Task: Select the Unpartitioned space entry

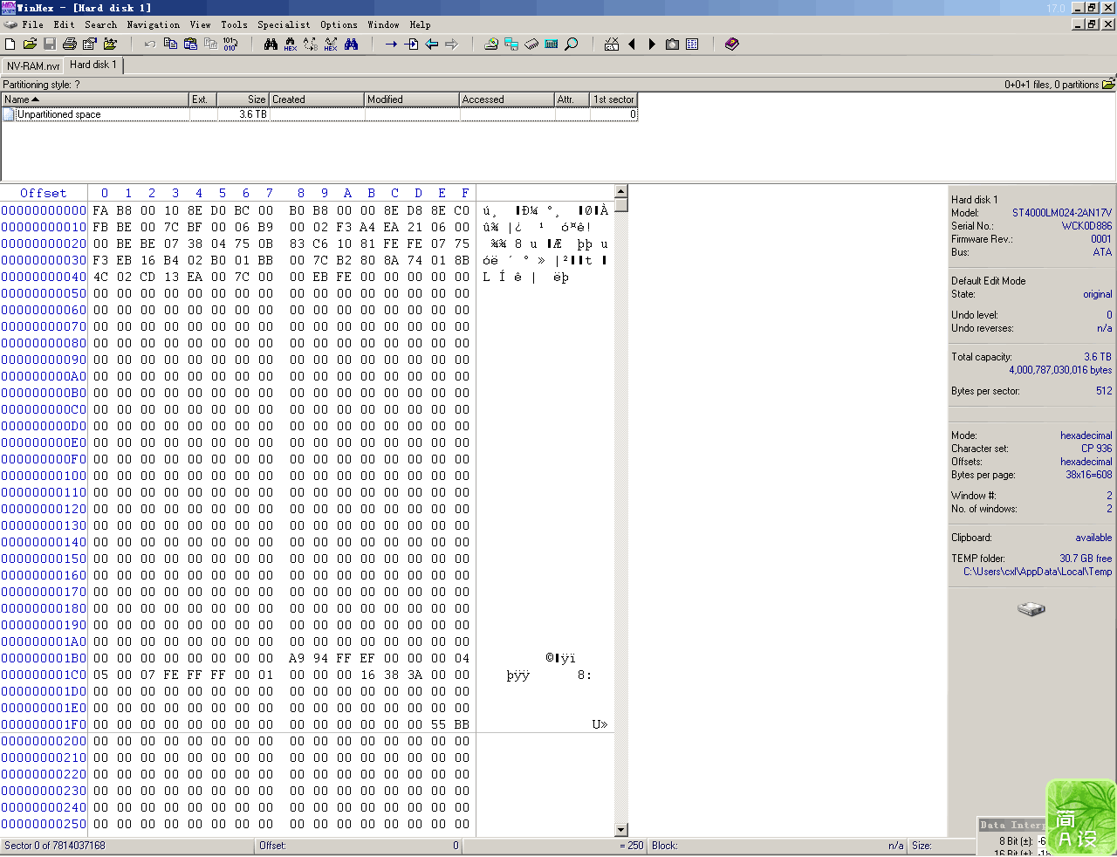Action: [58, 114]
